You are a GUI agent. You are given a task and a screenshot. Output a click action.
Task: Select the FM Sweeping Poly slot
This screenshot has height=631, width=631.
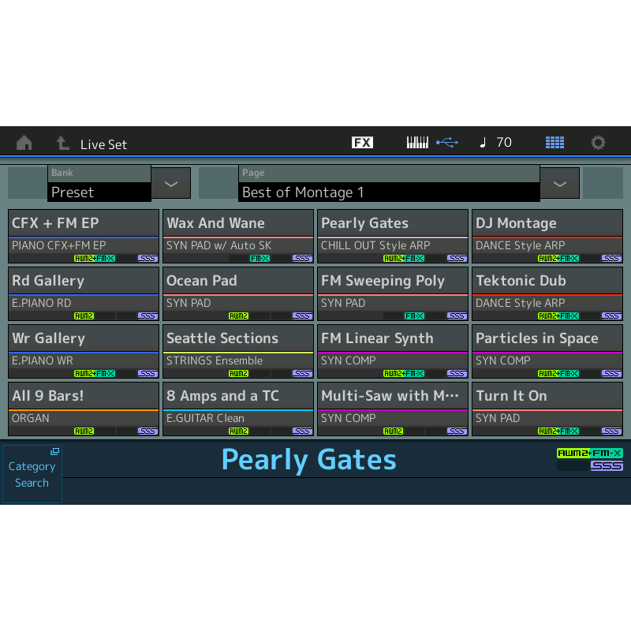point(393,293)
